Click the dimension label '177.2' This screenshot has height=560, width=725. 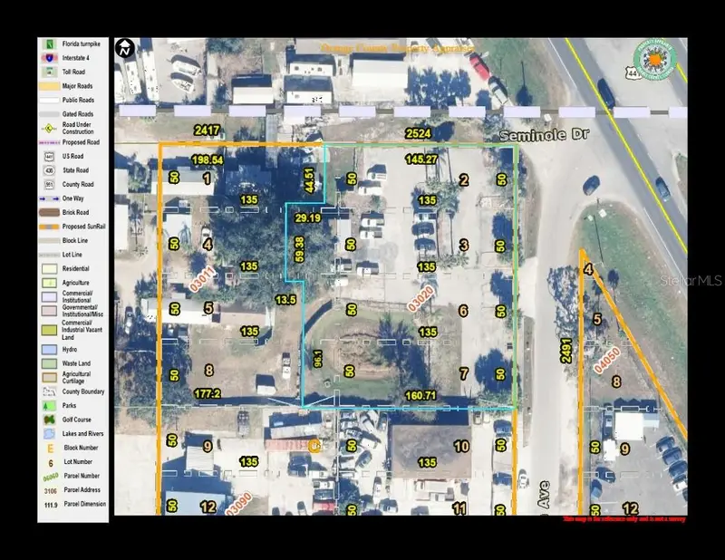click(x=208, y=394)
